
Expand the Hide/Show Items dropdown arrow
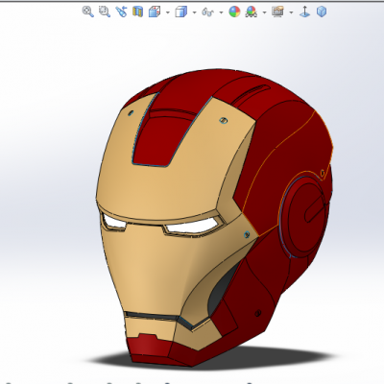pyautogui.click(x=221, y=12)
